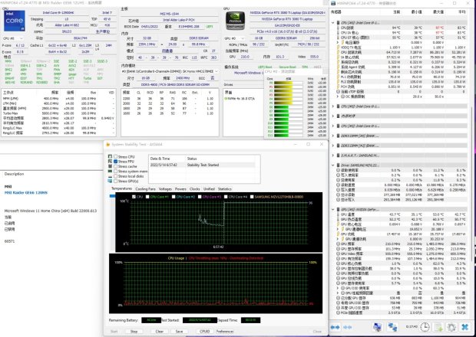Click the P0 core usage bar in HWiNFO
476x337 pixels.
tap(288, 83)
